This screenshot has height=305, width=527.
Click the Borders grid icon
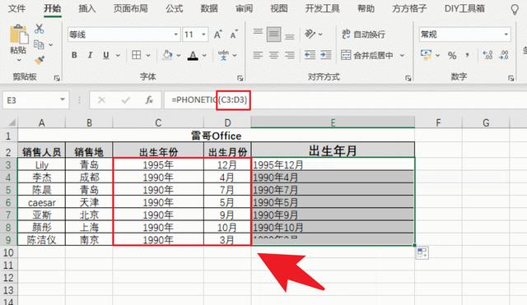tap(137, 55)
